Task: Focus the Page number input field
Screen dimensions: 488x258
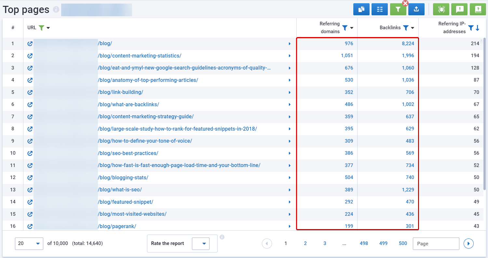Action: coord(436,243)
